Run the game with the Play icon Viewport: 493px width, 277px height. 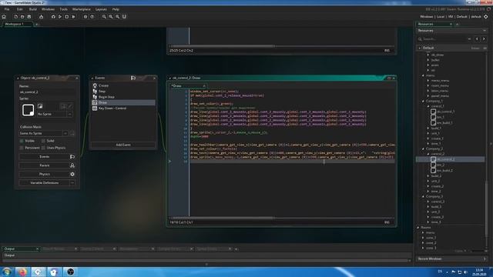click(60, 17)
